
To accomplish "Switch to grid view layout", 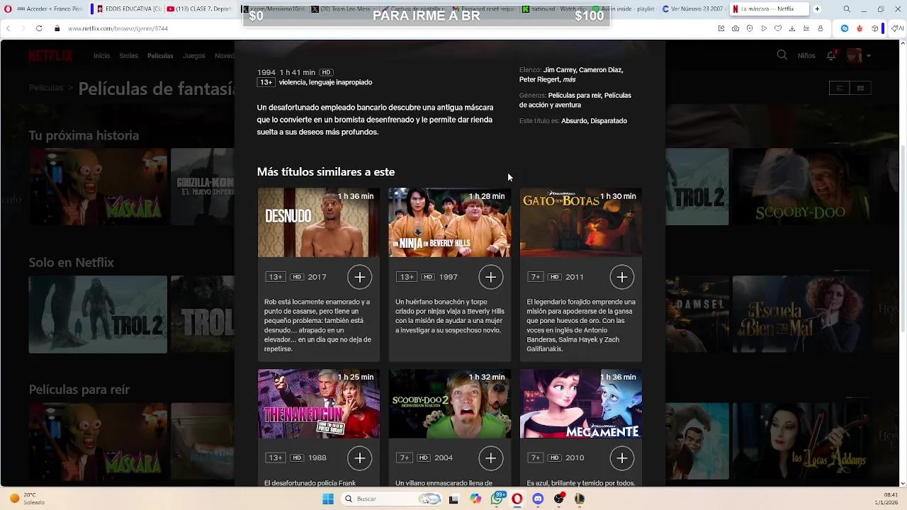I will (x=860, y=88).
